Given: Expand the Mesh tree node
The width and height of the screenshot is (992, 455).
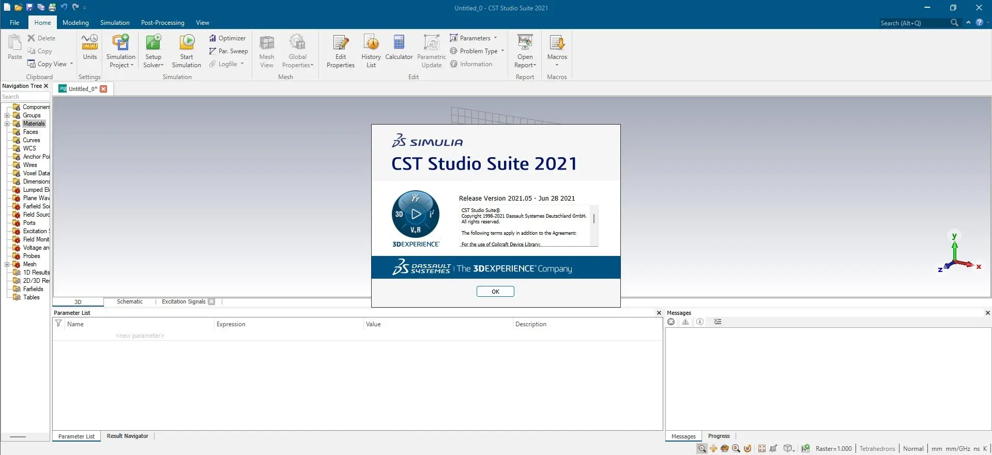Looking at the screenshot, I should [x=7, y=264].
